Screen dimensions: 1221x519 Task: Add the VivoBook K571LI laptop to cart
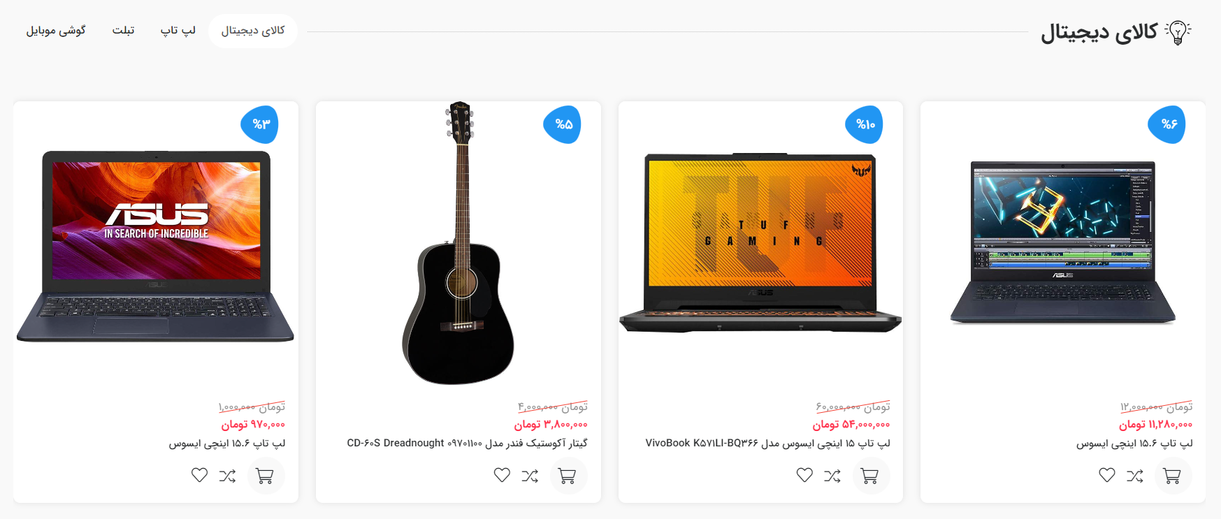870,476
